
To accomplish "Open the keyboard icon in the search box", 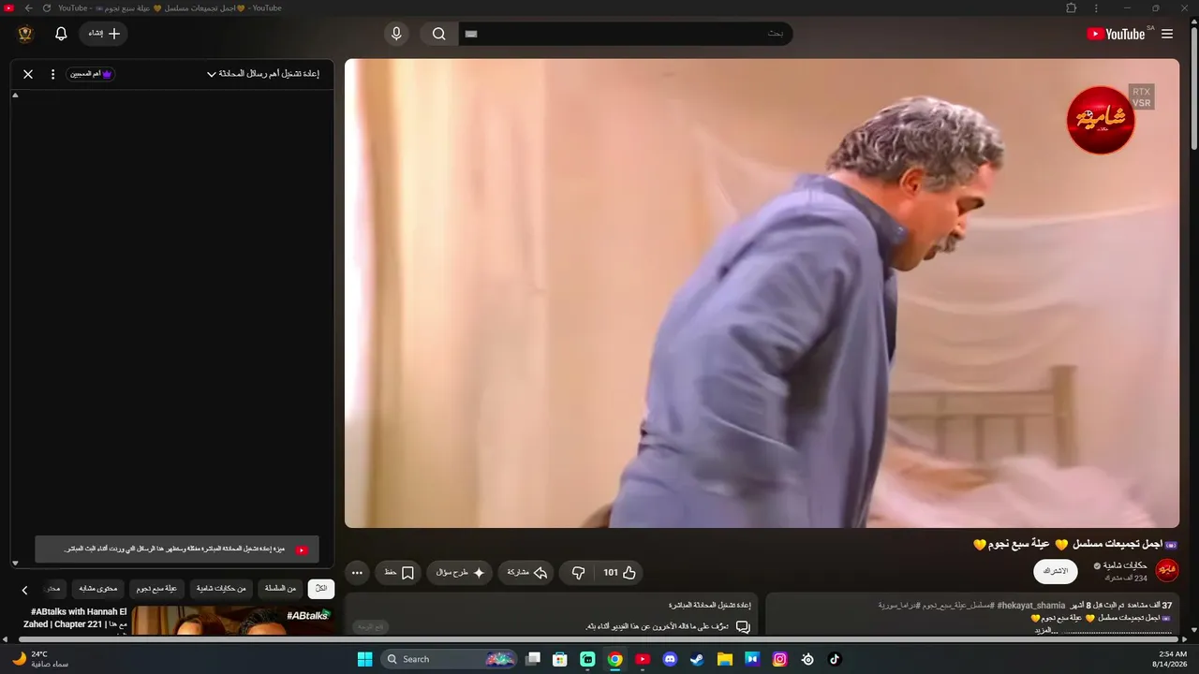I will point(471,34).
